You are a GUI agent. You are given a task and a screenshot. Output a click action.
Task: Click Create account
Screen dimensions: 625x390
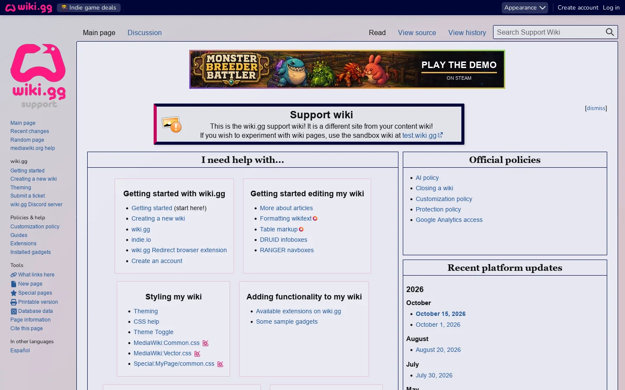tap(578, 7)
